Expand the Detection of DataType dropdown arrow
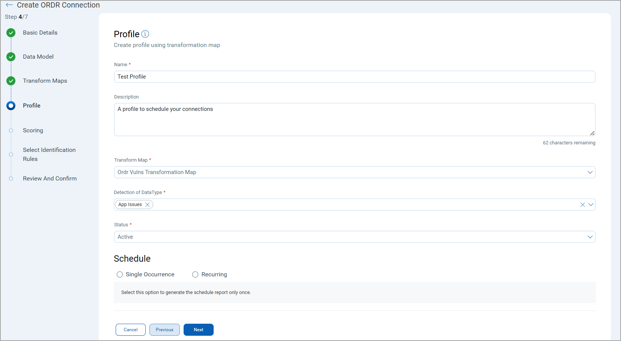621x341 pixels. click(591, 205)
